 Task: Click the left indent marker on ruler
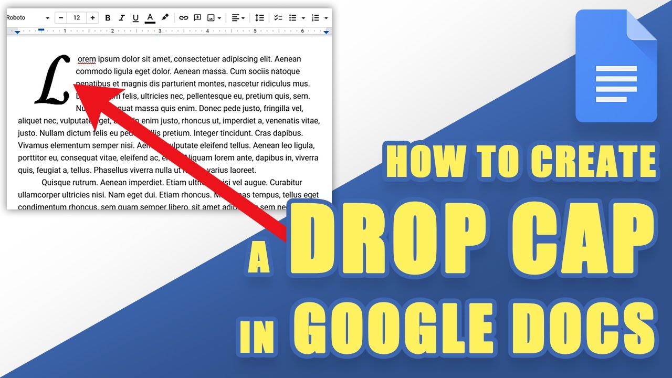(17, 33)
